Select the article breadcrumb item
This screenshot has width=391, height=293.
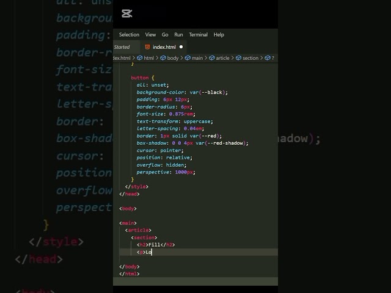(x=222, y=58)
